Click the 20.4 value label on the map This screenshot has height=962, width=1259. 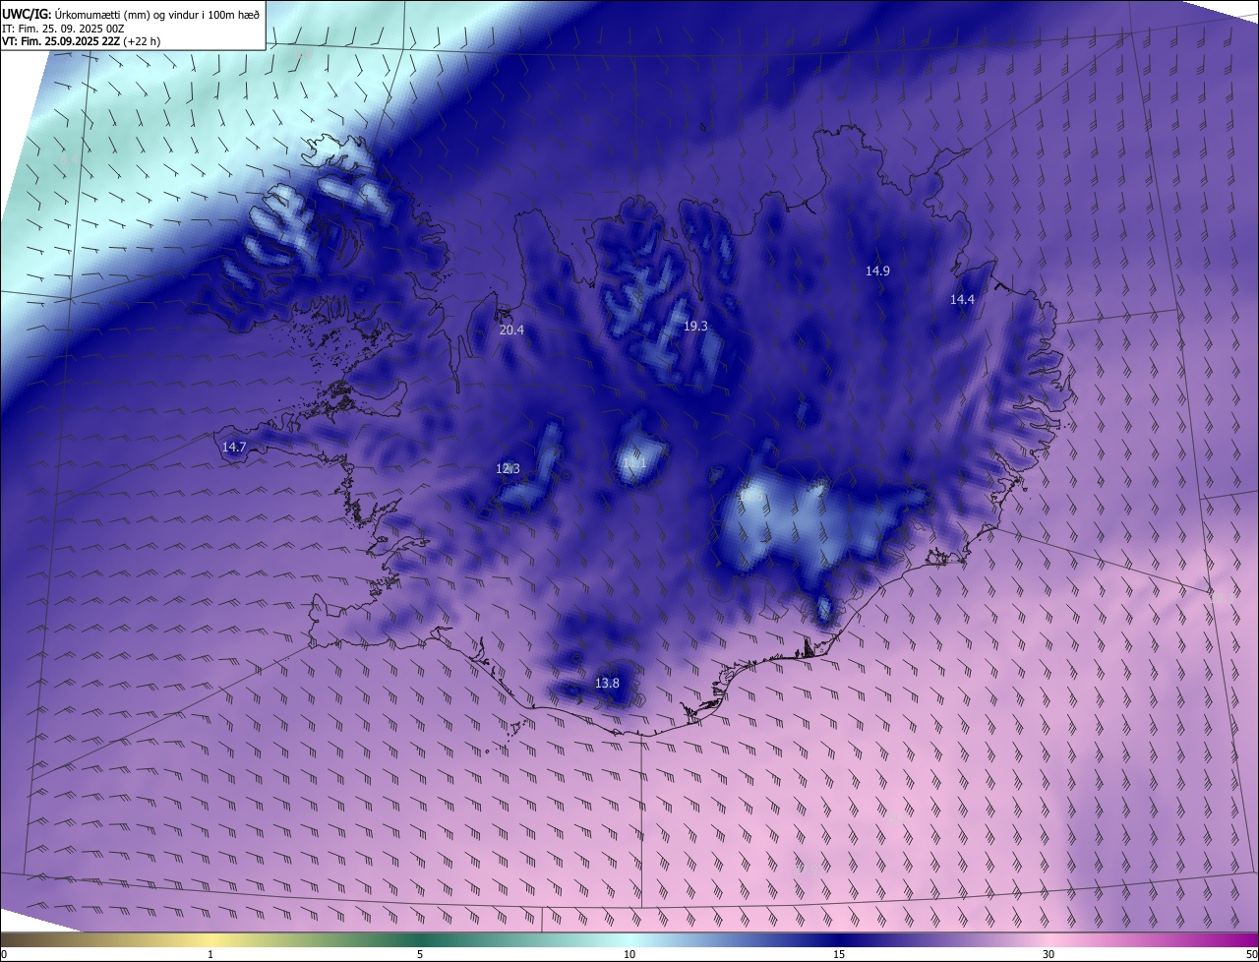tap(511, 331)
